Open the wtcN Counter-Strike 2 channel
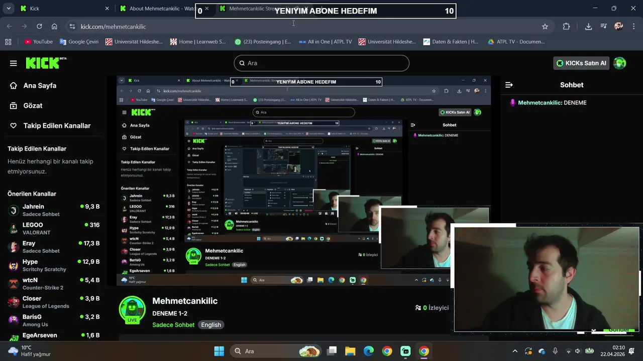Viewport: 643px width, 361px height. [x=54, y=284]
